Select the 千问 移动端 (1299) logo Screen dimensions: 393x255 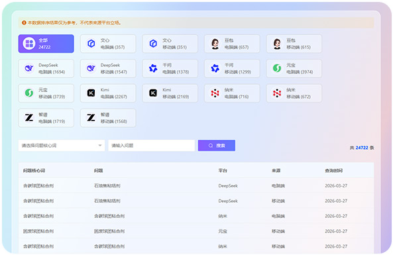(x=215, y=68)
